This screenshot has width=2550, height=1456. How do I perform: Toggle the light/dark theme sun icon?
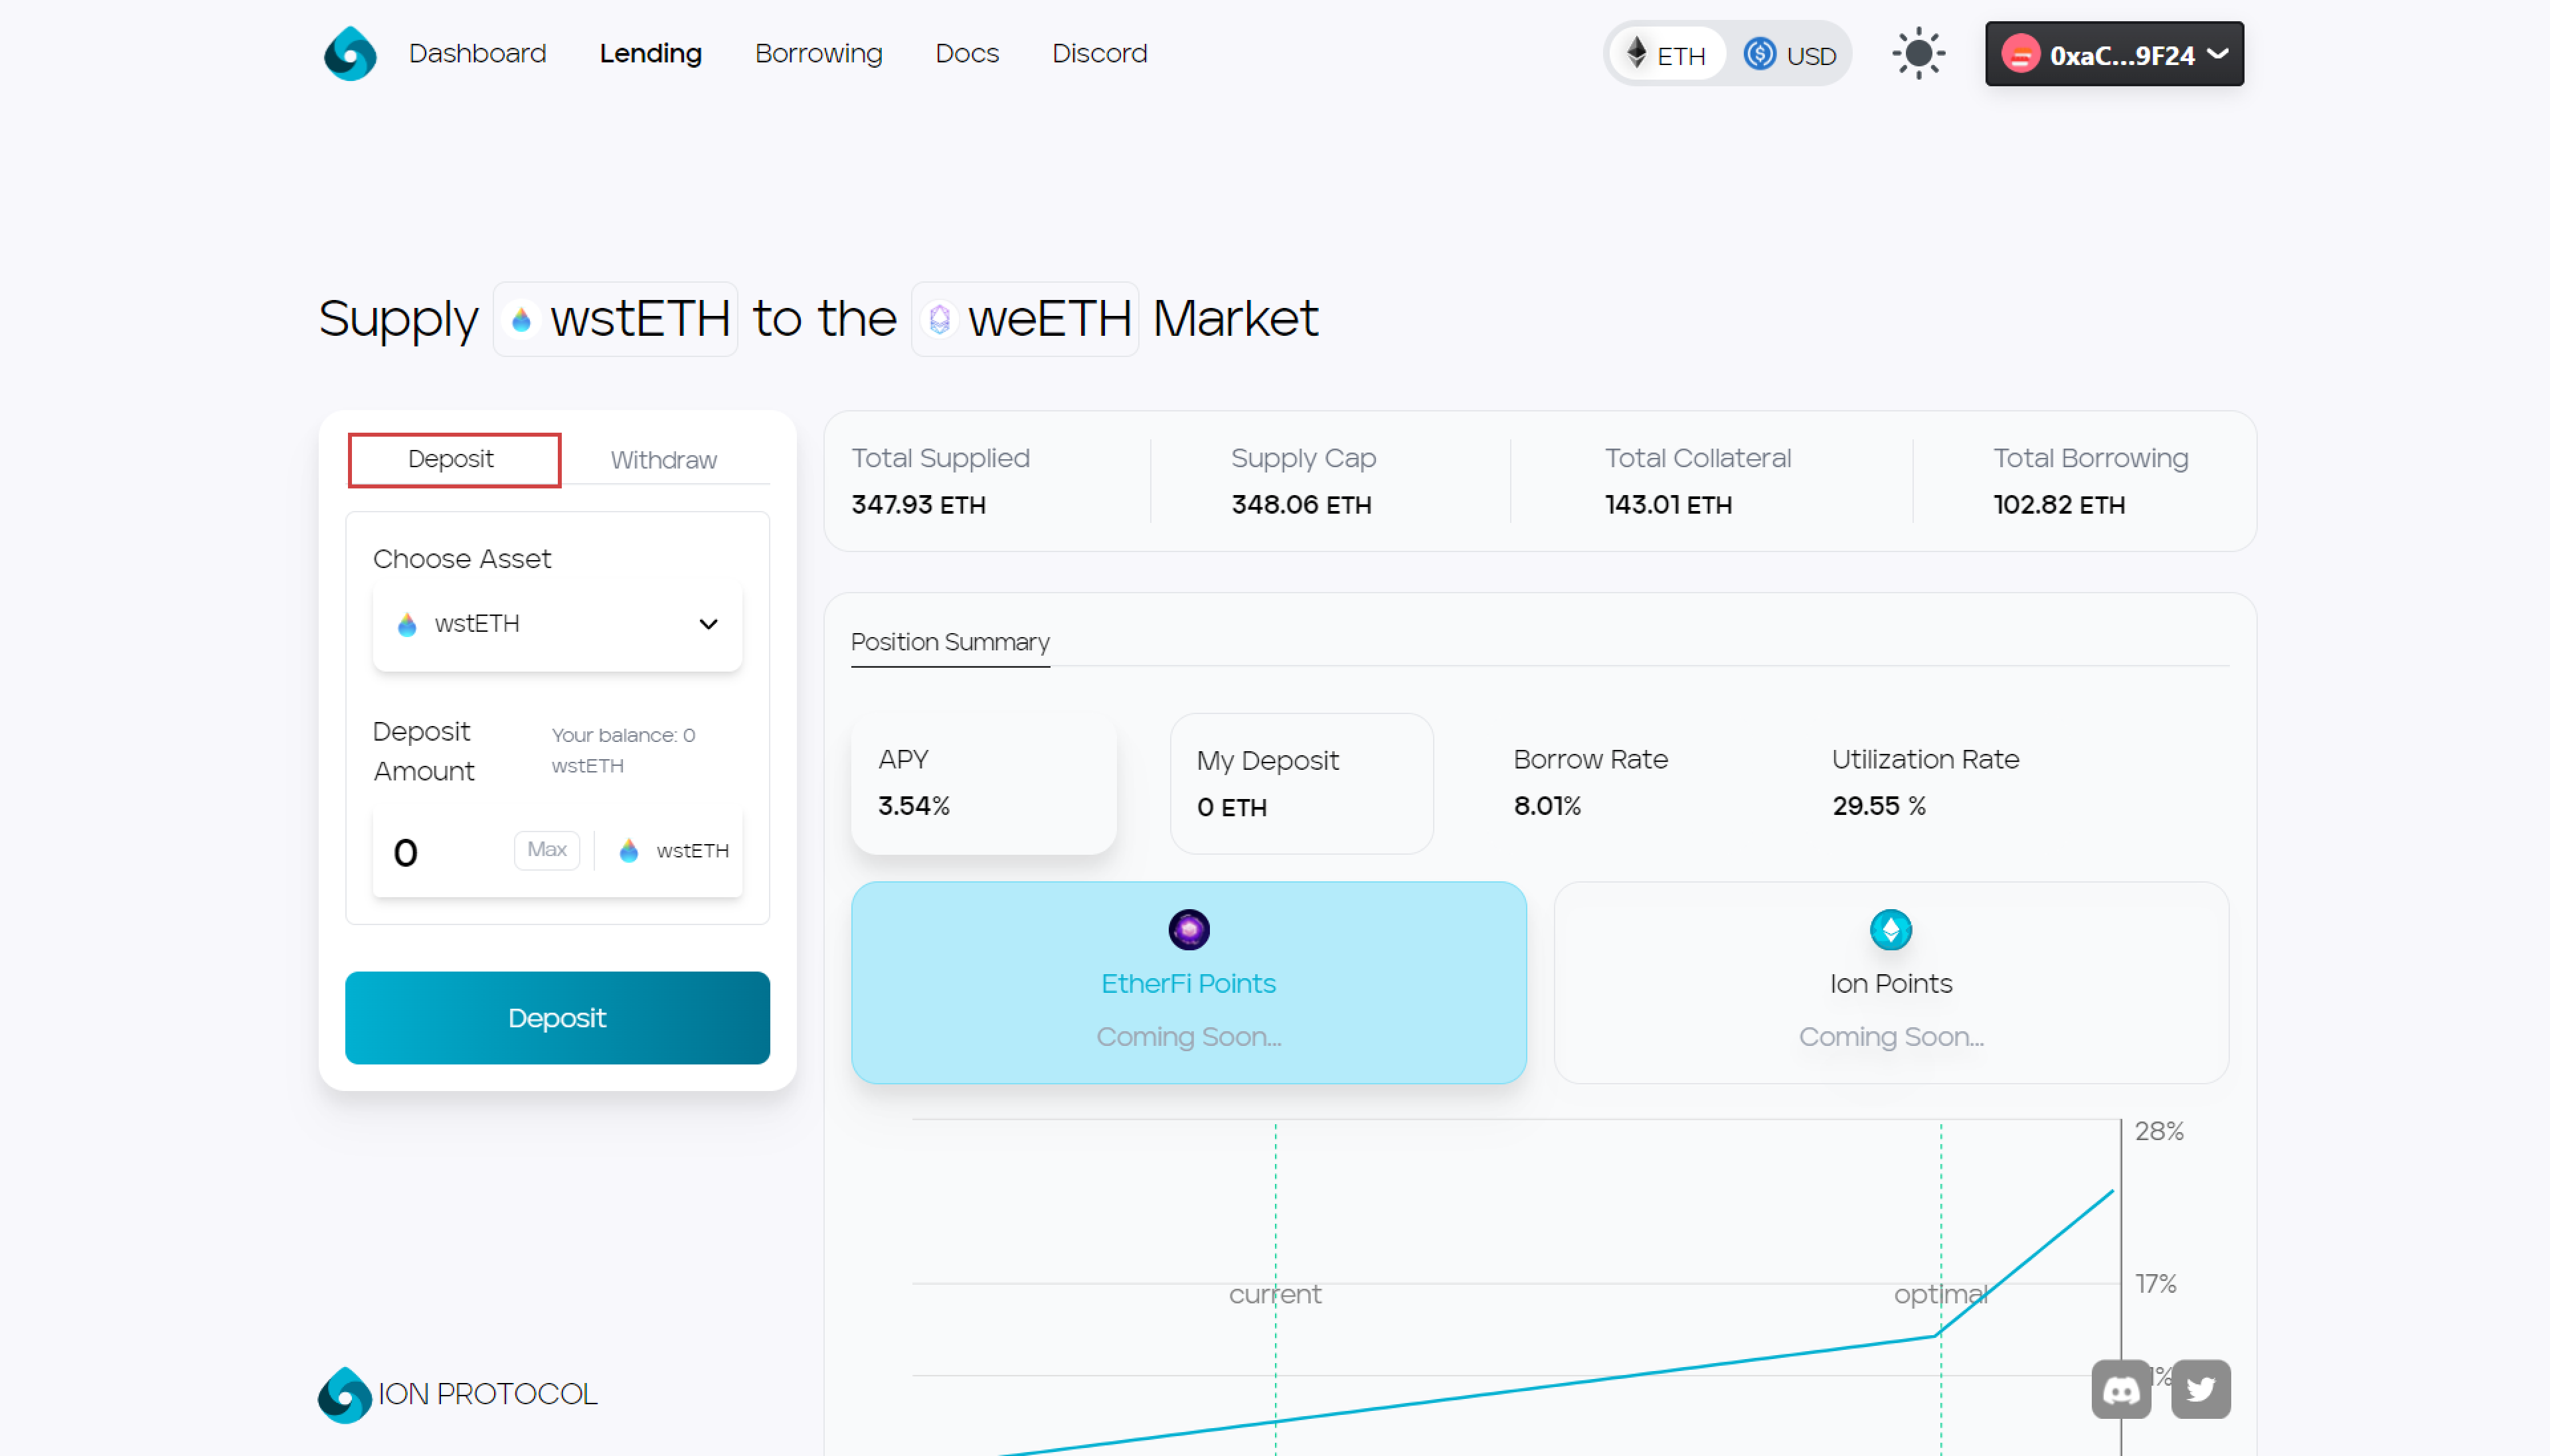(x=1918, y=54)
